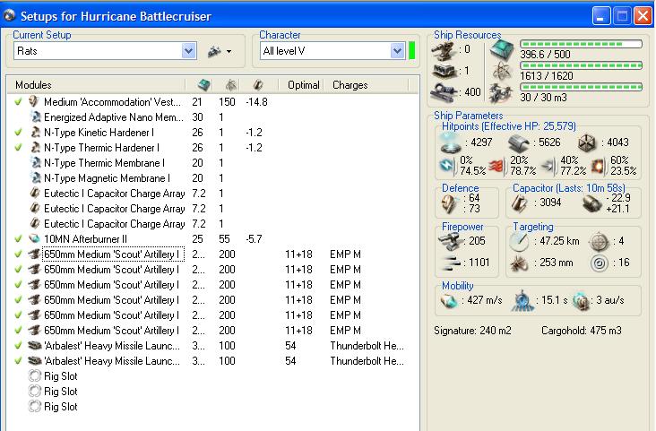This screenshot has width=656, height=431.
Task: Click the Modules column header
Action: pos(33,85)
